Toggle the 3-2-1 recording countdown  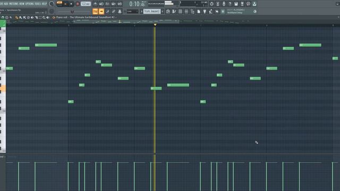pos(107,4)
